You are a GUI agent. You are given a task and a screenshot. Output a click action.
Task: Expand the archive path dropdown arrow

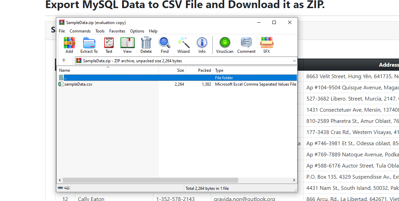pos(294,61)
